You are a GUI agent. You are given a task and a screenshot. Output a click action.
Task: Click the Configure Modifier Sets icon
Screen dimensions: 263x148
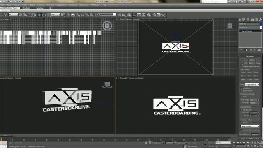259,50
